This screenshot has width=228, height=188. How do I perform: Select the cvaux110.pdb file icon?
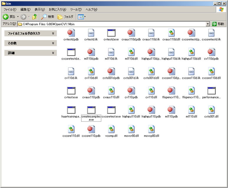(x=91, y=91)
